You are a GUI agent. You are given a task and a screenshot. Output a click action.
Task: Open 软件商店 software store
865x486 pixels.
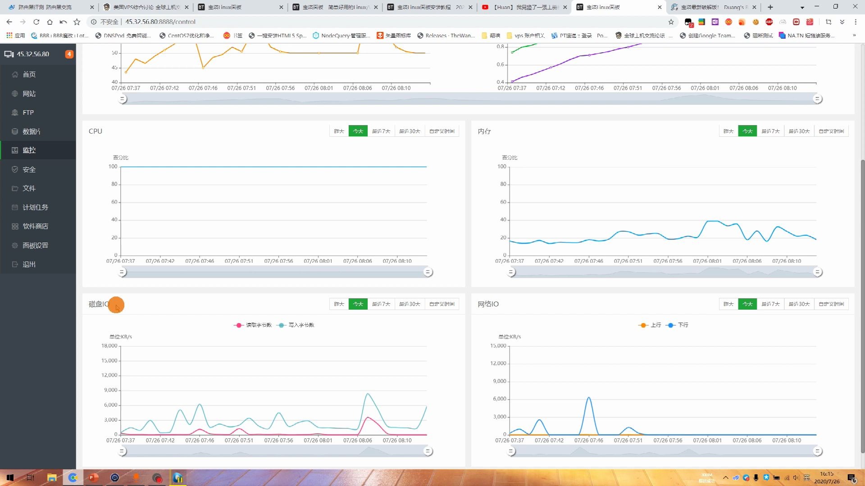[35, 226]
